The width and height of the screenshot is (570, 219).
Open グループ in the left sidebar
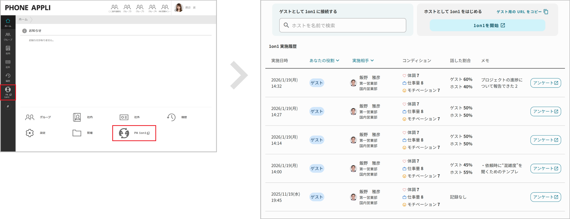[x=8, y=36]
